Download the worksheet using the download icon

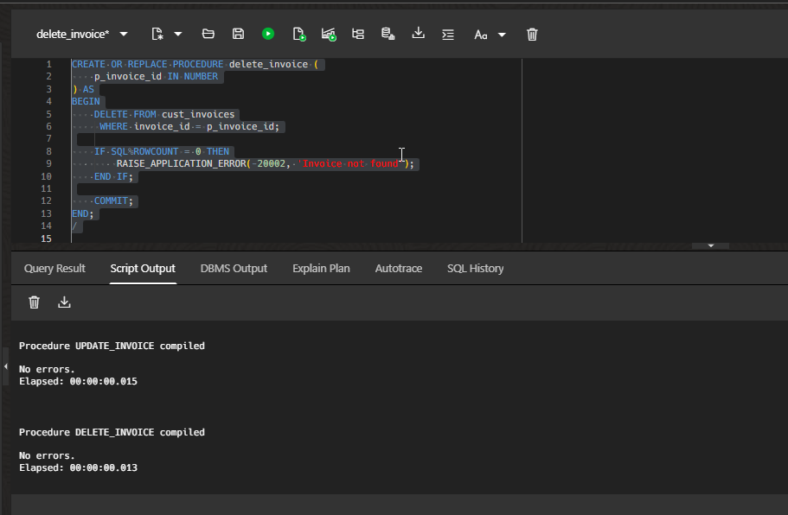418,34
